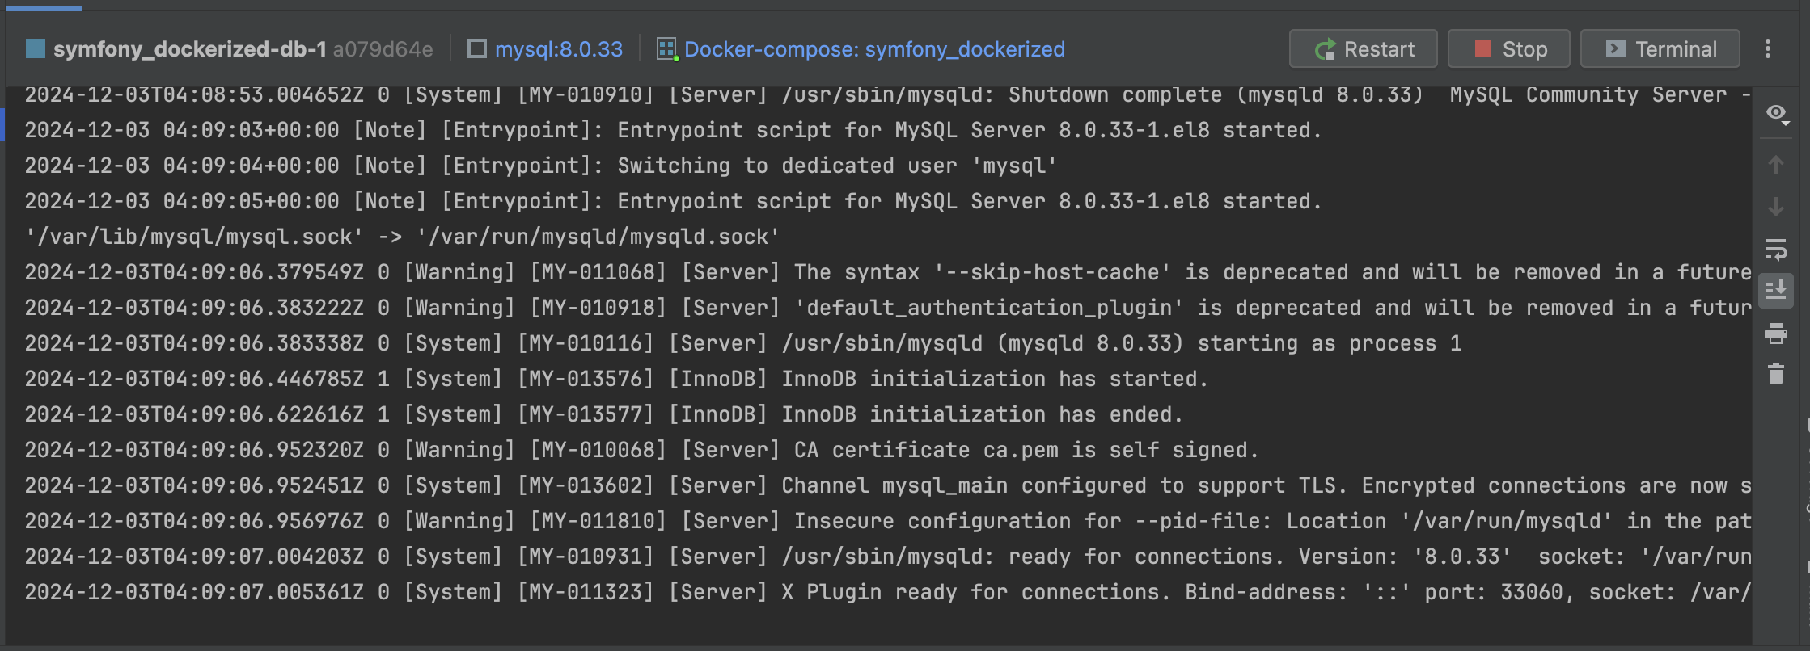This screenshot has width=1810, height=651.
Task: Click the mysql.sock symlink log line
Action: 402,237
